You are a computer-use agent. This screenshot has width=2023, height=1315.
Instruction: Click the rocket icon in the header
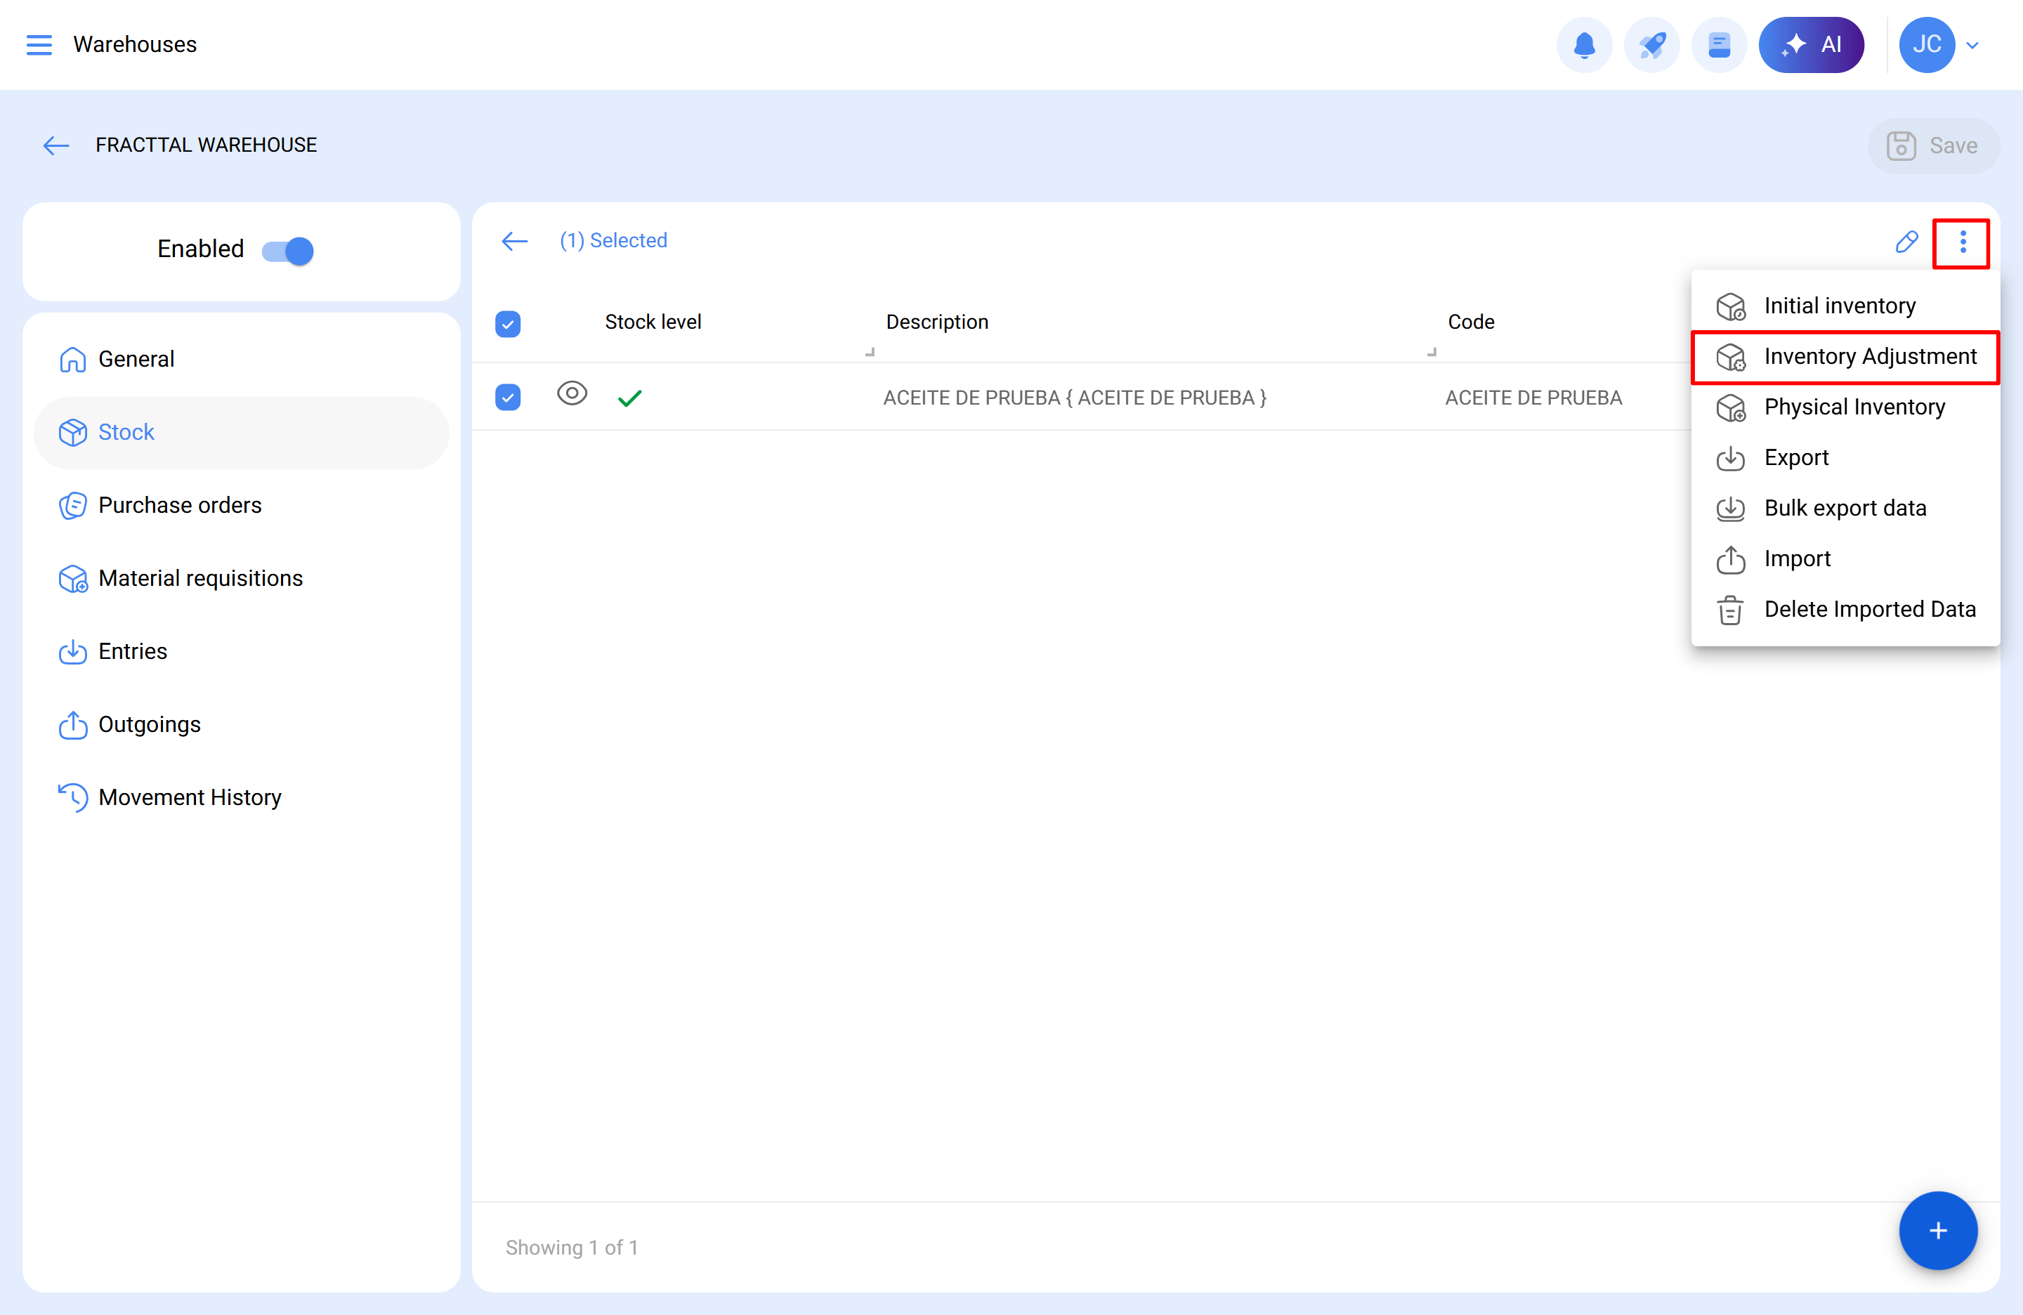1651,45
